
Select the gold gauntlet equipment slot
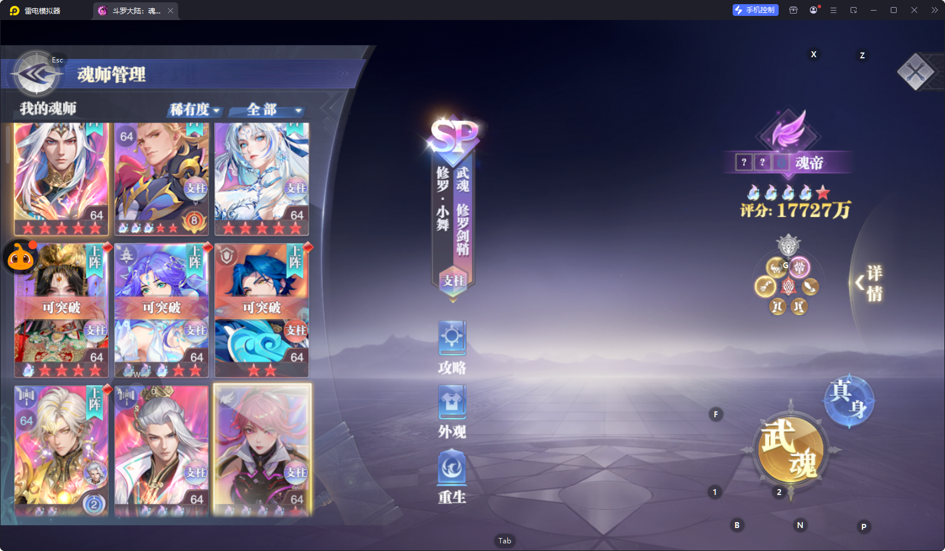tap(765, 287)
